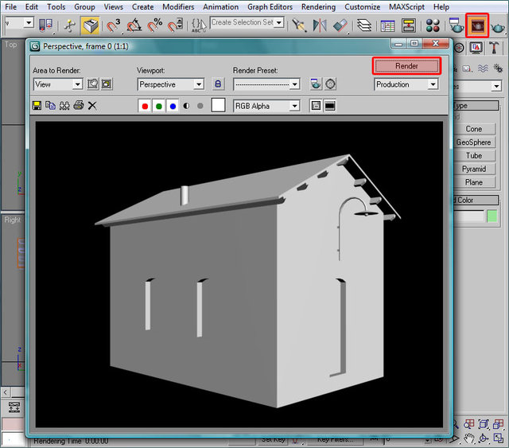Create a Pyramid primitive button
This screenshot has width=509, height=448.
[x=473, y=169]
